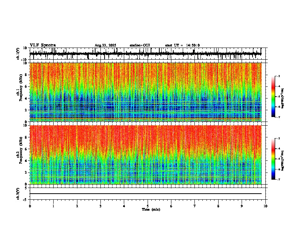Click the "VLF Spectra" title text
This screenshot has width=299, height=231.
click(43, 45)
